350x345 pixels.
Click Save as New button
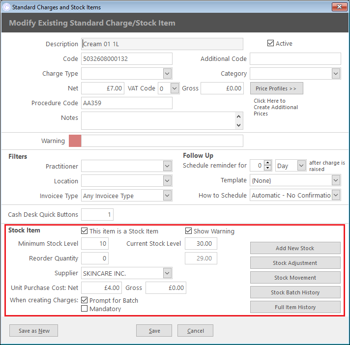tap(34, 330)
